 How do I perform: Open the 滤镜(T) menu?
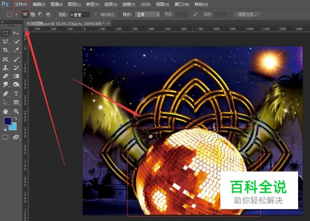pos(129,4)
